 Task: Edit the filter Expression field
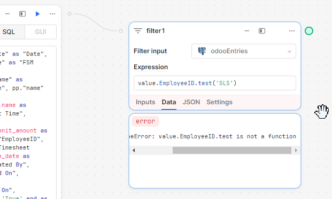(x=215, y=83)
